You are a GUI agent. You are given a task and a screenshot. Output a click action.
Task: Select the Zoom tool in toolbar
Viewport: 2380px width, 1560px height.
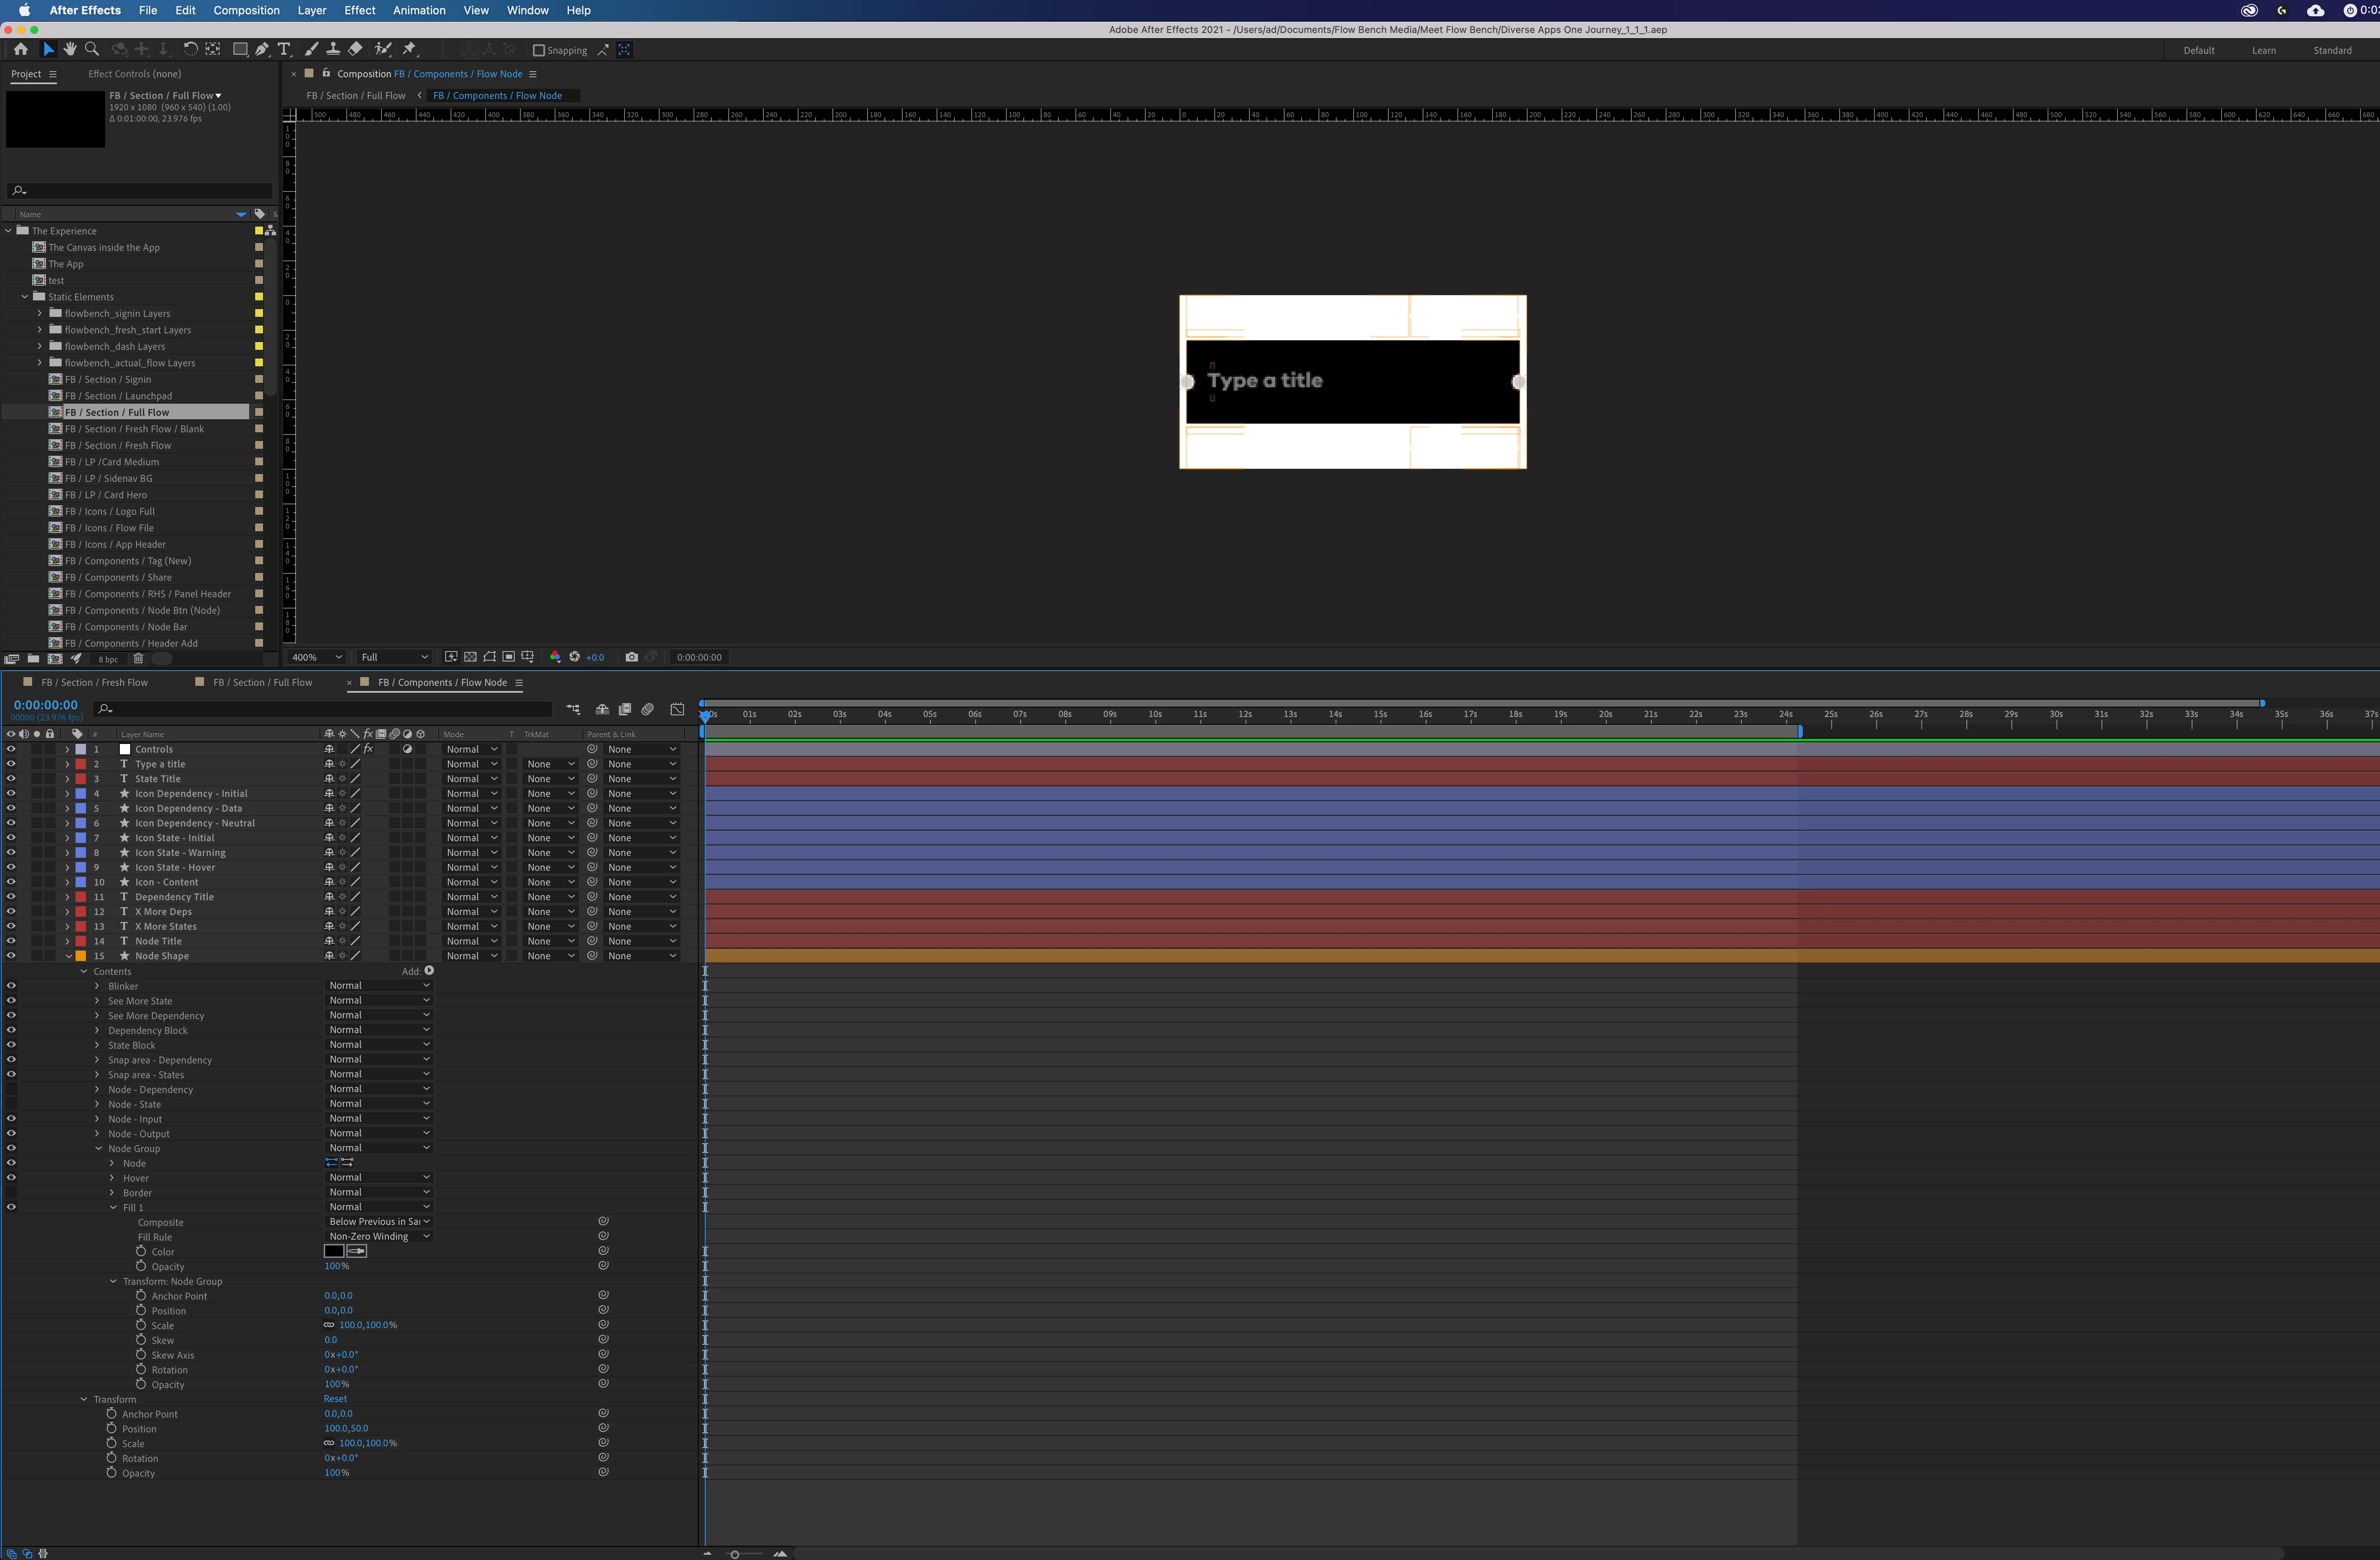(x=92, y=49)
